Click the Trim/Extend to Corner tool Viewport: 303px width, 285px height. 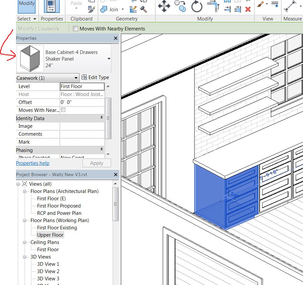[x=213, y=6]
